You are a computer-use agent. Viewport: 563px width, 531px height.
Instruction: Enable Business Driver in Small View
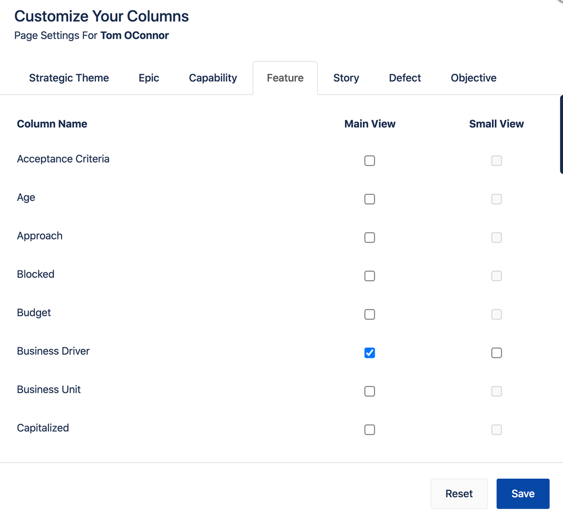coord(496,353)
